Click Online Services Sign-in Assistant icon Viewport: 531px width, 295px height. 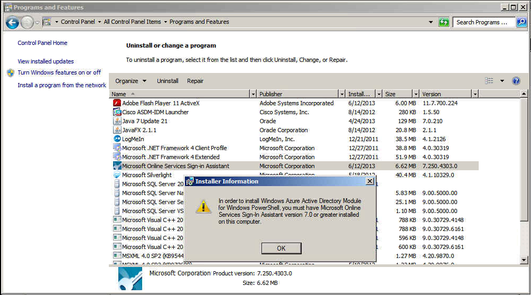point(117,166)
